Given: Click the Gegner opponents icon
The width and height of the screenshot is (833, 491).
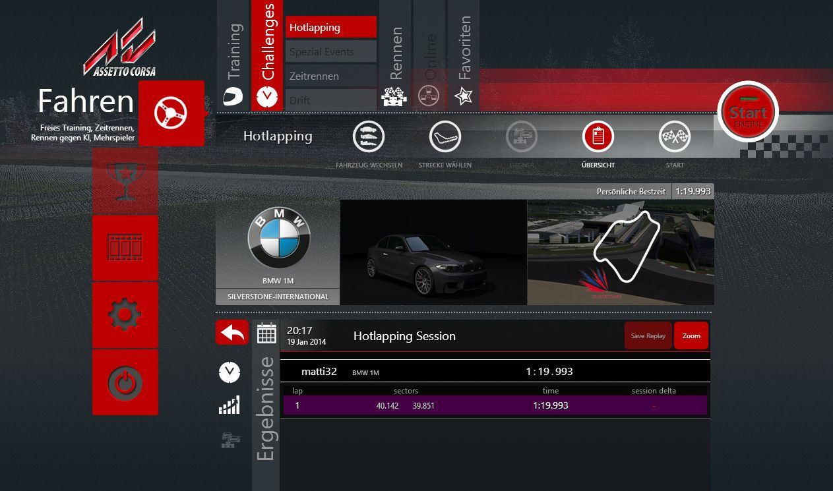Looking at the screenshot, I should 522,137.
